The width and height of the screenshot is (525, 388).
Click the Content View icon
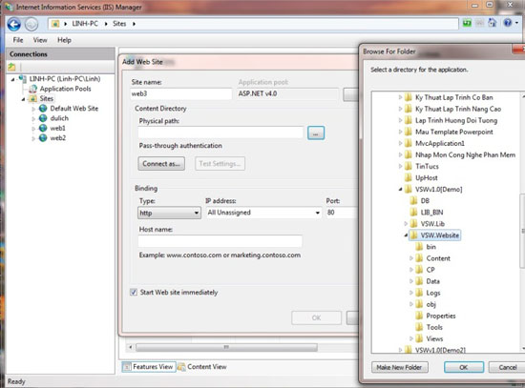coord(181,367)
